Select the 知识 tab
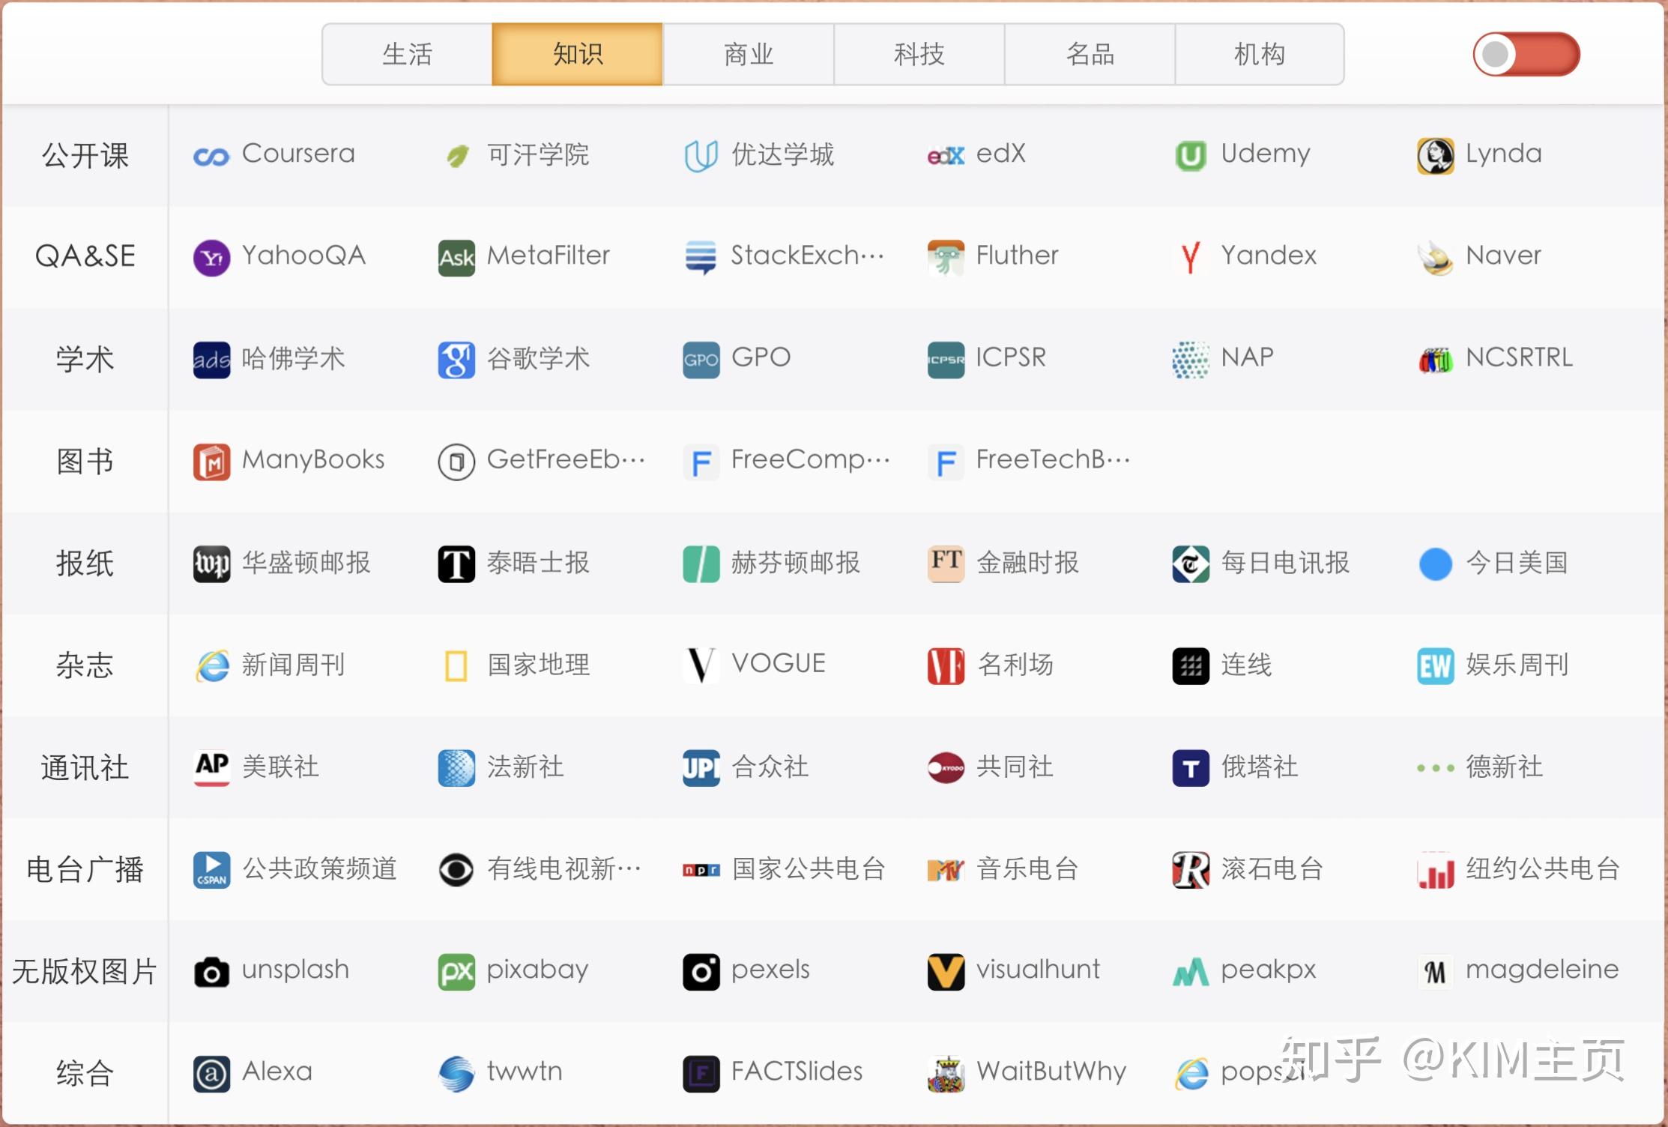Screen dimensions: 1668x1127 click(x=577, y=54)
